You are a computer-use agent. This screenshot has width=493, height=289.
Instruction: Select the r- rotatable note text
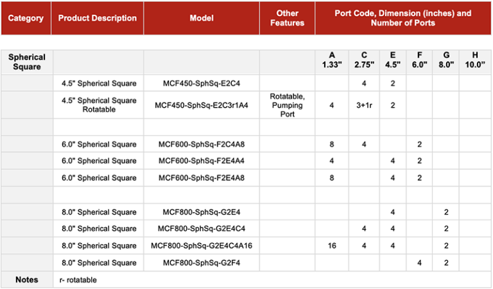click(78, 280)
